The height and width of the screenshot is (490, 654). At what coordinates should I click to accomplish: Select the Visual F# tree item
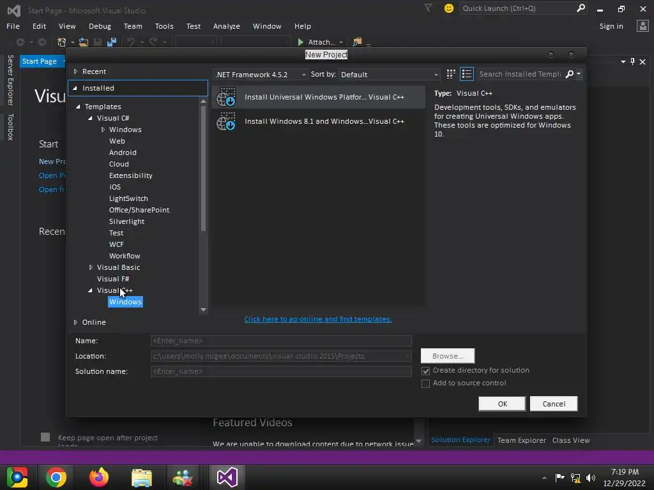coord(112,279)
